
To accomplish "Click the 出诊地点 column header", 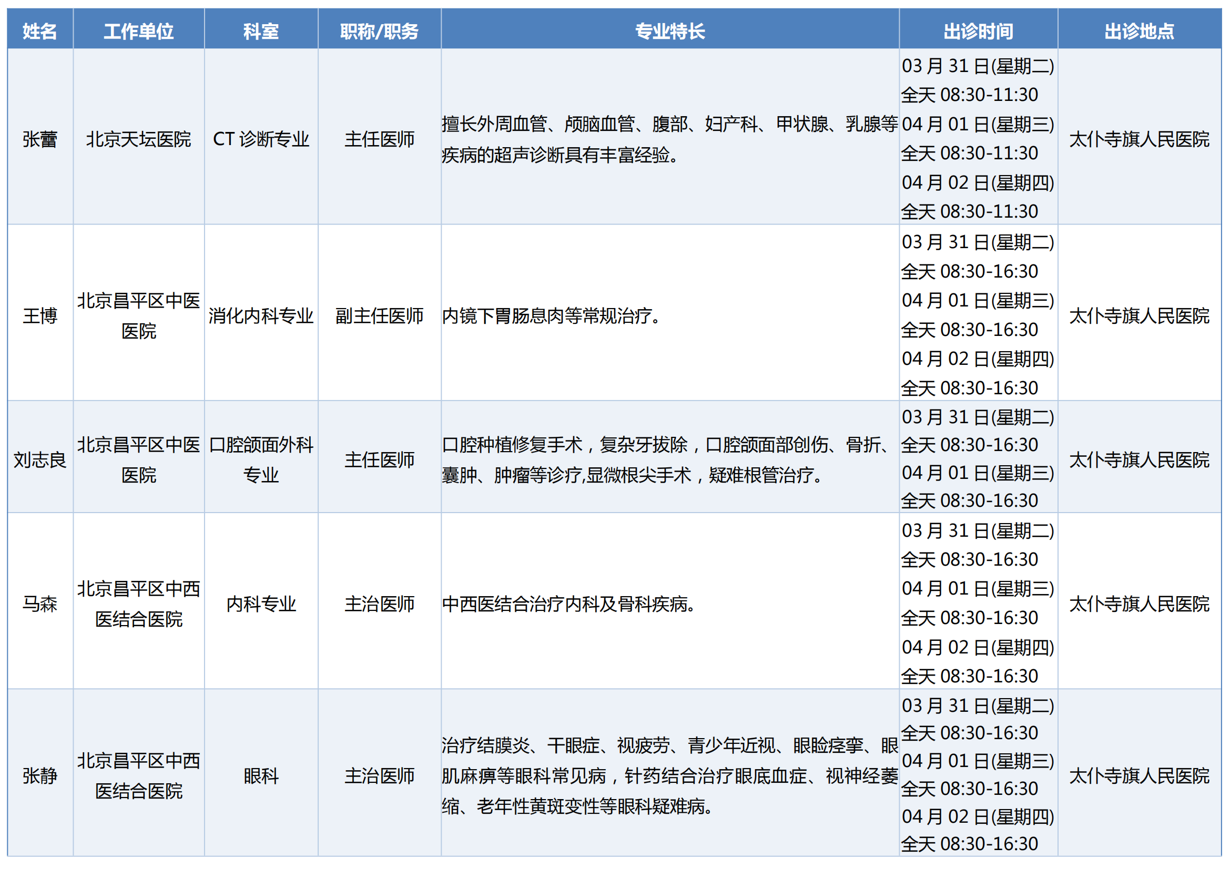I will click(x=1139, y=31).
